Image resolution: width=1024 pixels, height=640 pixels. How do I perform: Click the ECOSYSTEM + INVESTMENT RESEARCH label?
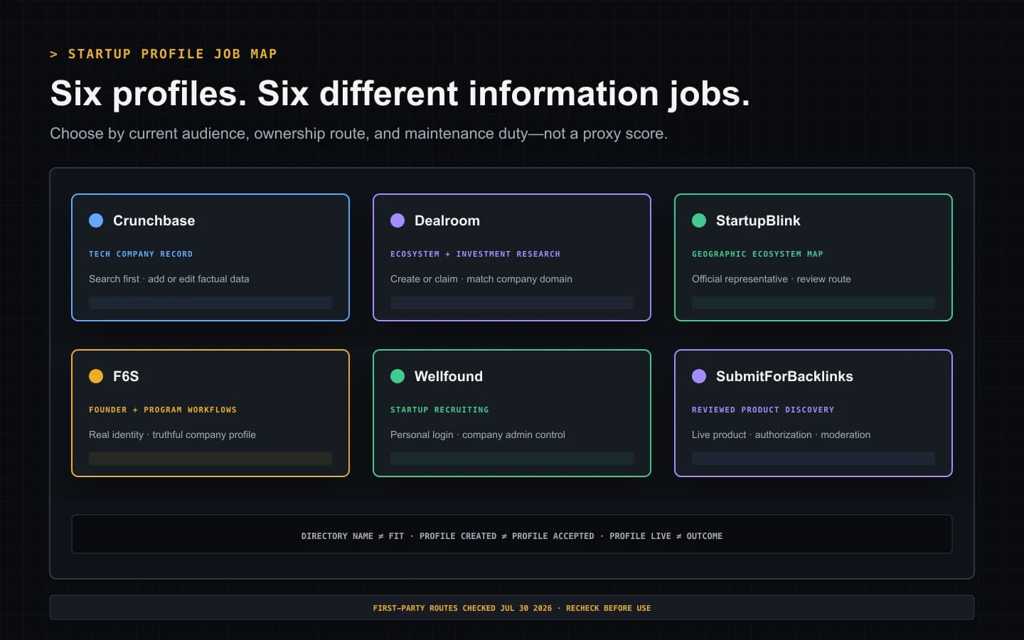pyautogui.click(x=475, y=254)
